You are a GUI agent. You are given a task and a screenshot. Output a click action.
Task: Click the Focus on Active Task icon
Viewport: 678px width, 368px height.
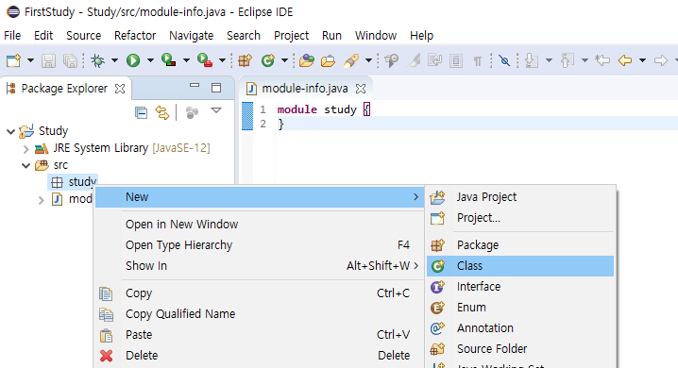192,112
